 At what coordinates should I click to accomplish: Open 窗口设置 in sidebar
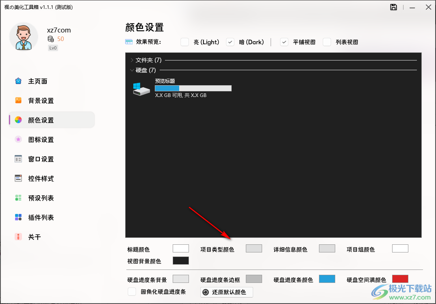tap(52, 159)
